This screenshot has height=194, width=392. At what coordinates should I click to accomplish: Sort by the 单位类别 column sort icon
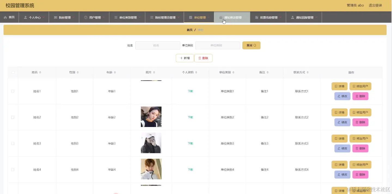tap(233, 72)
